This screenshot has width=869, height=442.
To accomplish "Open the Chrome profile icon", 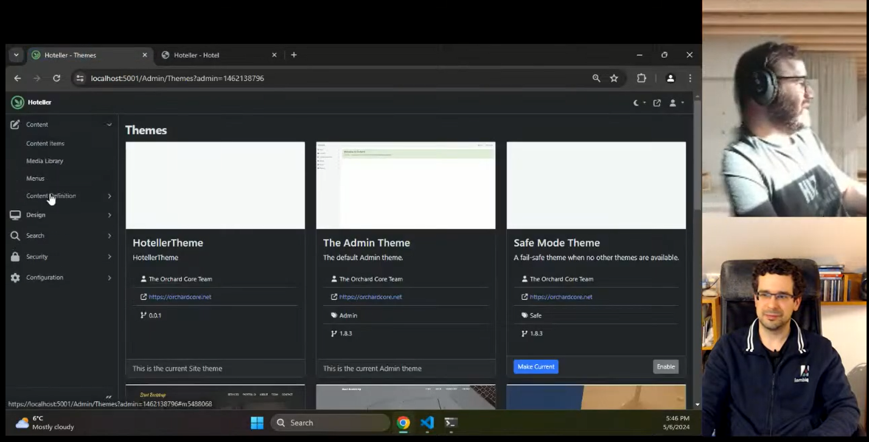I will pyautogui.click(x=671, y=78).
